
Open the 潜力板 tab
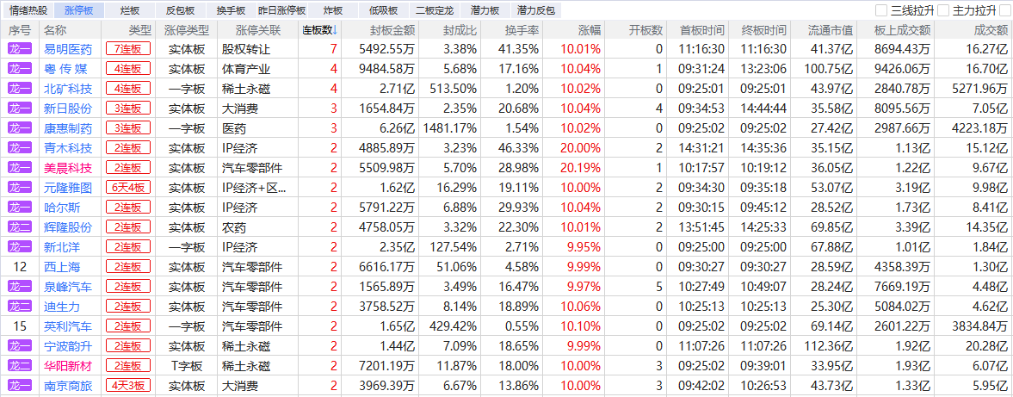[x=485, y=10]
